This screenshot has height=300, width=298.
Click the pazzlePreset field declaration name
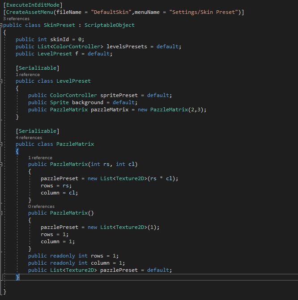pyautogui.click(x=119, y=270)
